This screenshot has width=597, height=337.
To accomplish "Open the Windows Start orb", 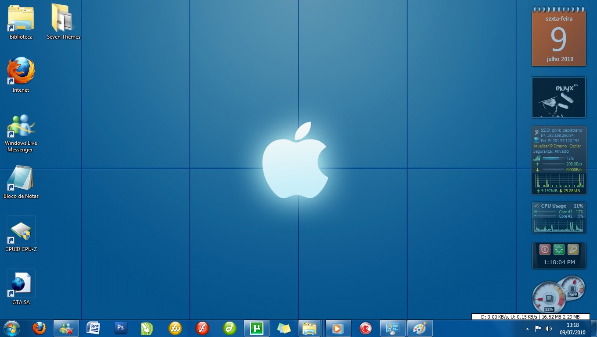I will pyautogui.click(x=12, y=328).
